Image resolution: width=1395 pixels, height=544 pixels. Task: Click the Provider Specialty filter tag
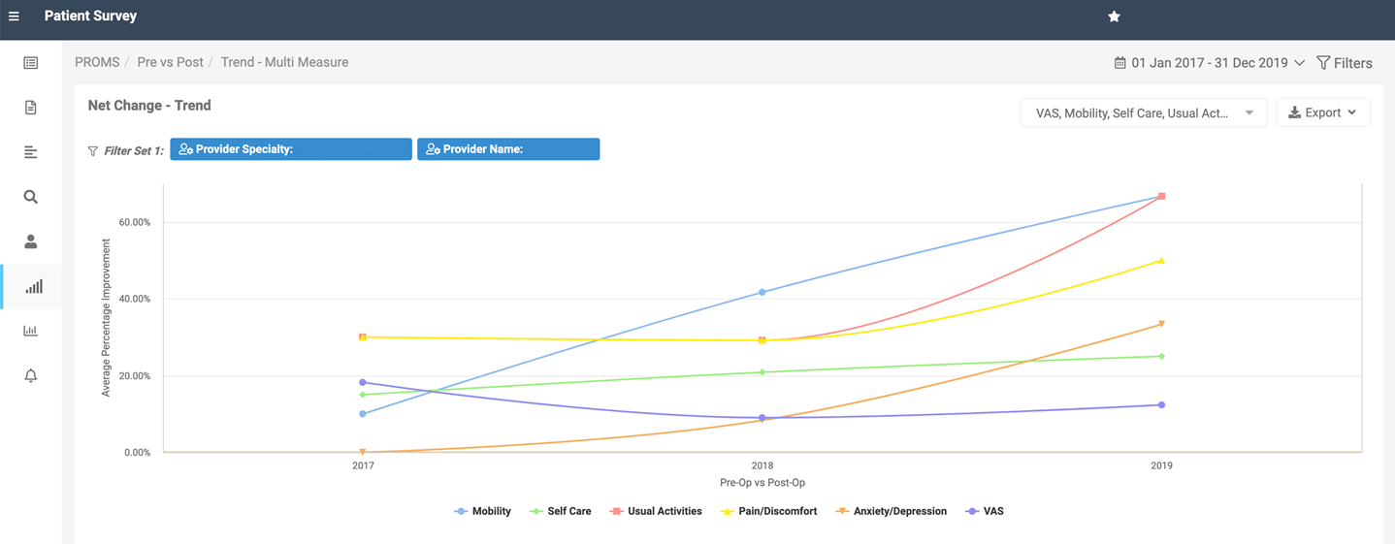[290, 149]
